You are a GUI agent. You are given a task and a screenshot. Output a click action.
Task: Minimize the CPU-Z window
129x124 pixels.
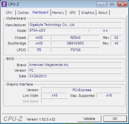coord(101,4)
